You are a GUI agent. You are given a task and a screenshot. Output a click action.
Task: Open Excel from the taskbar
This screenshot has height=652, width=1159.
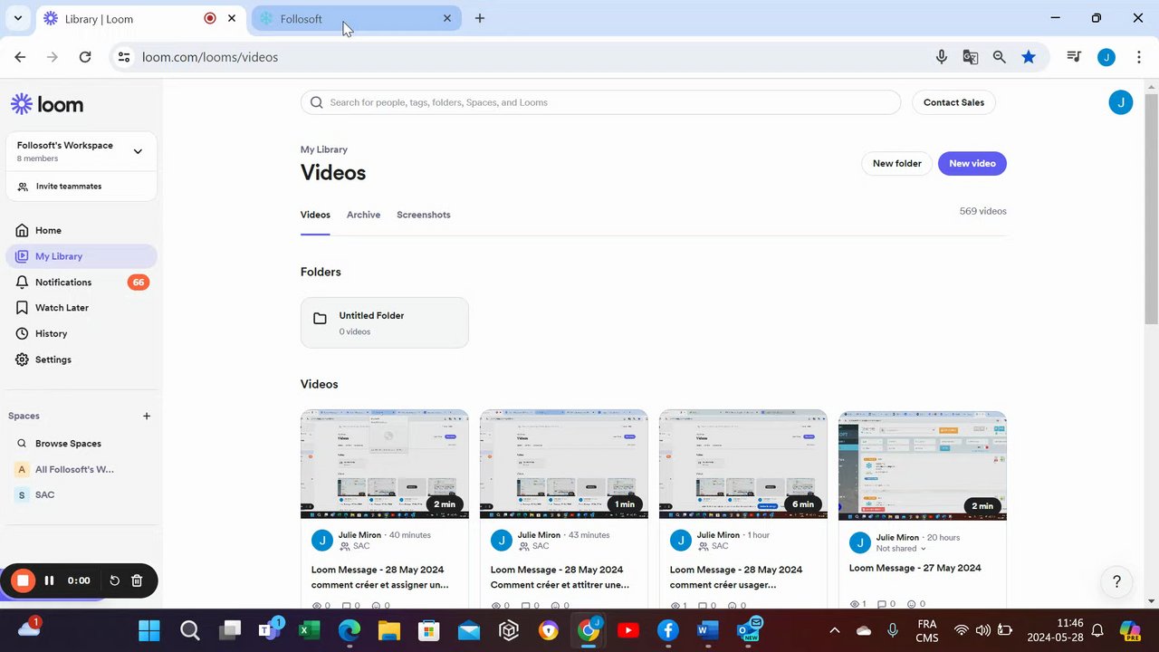310,630
